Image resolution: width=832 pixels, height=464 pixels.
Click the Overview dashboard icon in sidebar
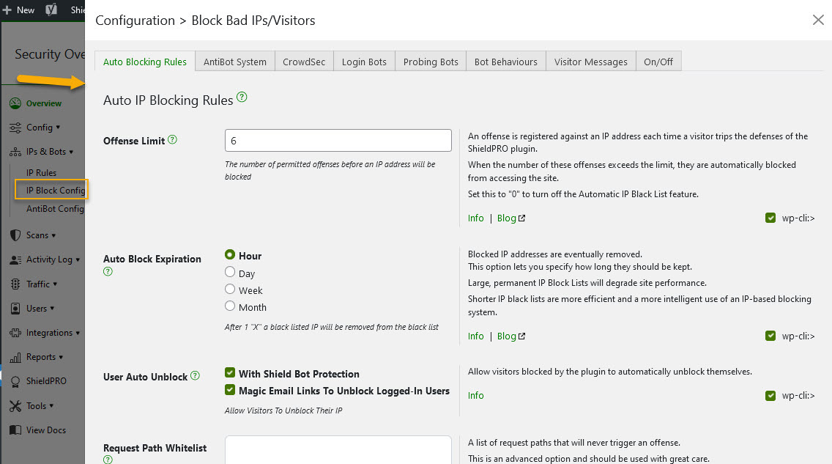15,103
